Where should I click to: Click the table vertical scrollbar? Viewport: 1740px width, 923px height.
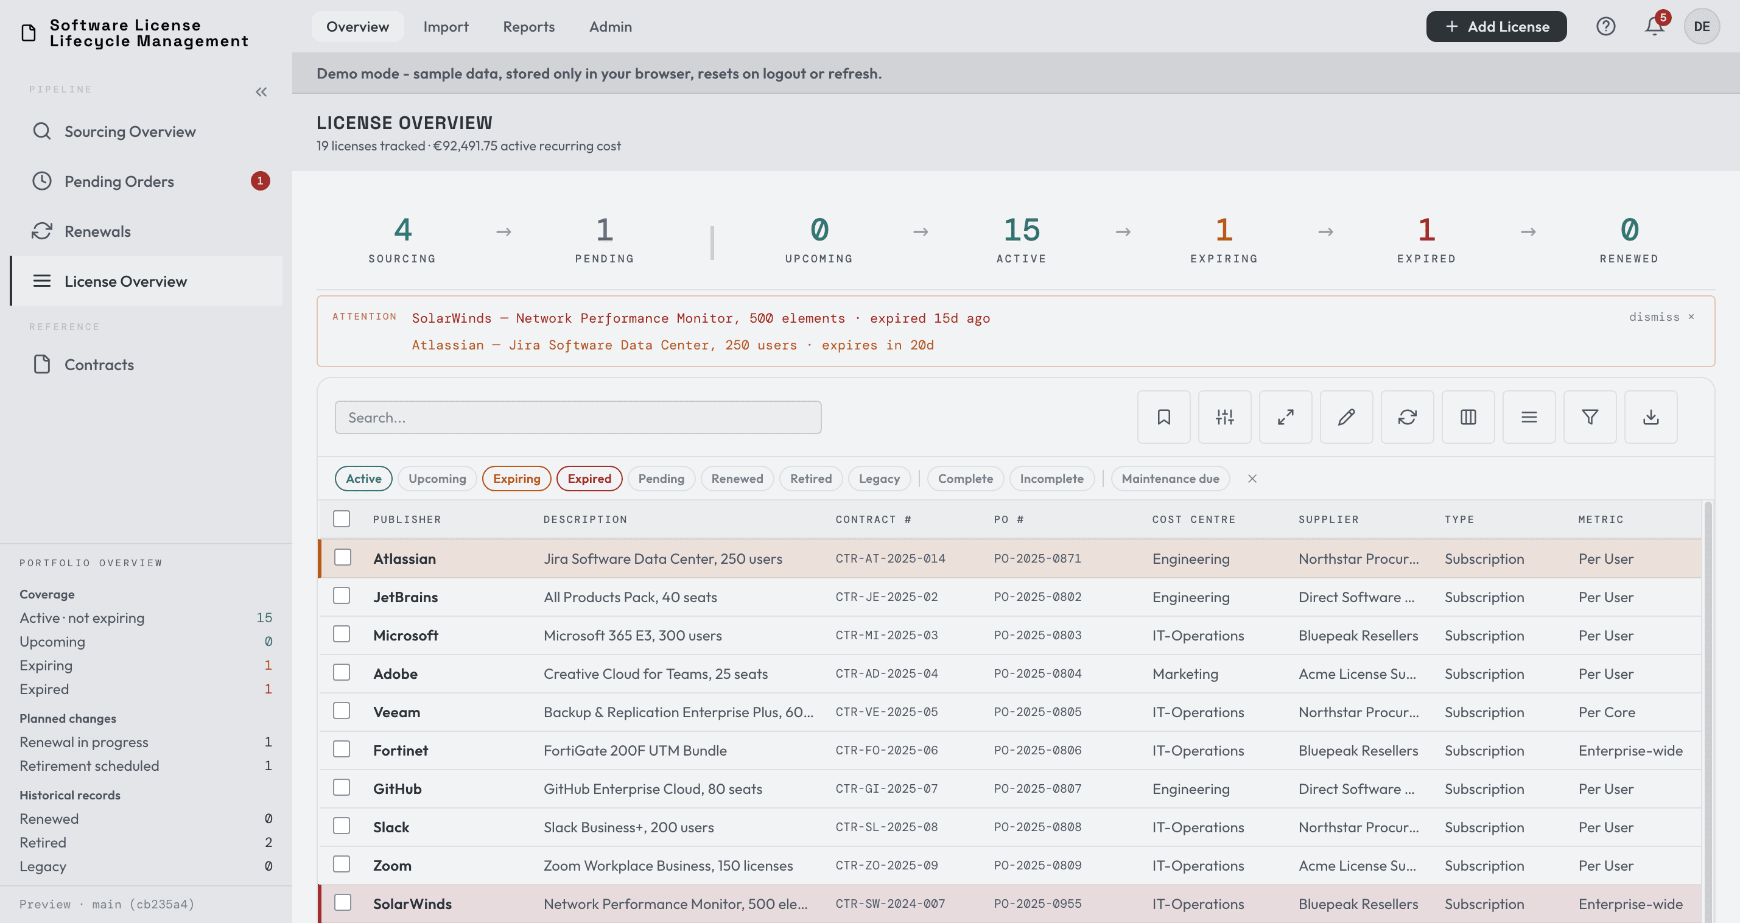(x=1708, y=711)
